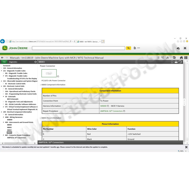
Task: Expand 50 - Diagnostic Tests and Adjustments
Action: click(3, 102)
